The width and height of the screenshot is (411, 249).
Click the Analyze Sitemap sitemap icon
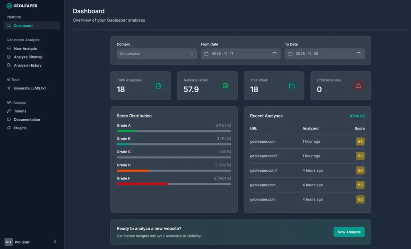click(9, 57)
